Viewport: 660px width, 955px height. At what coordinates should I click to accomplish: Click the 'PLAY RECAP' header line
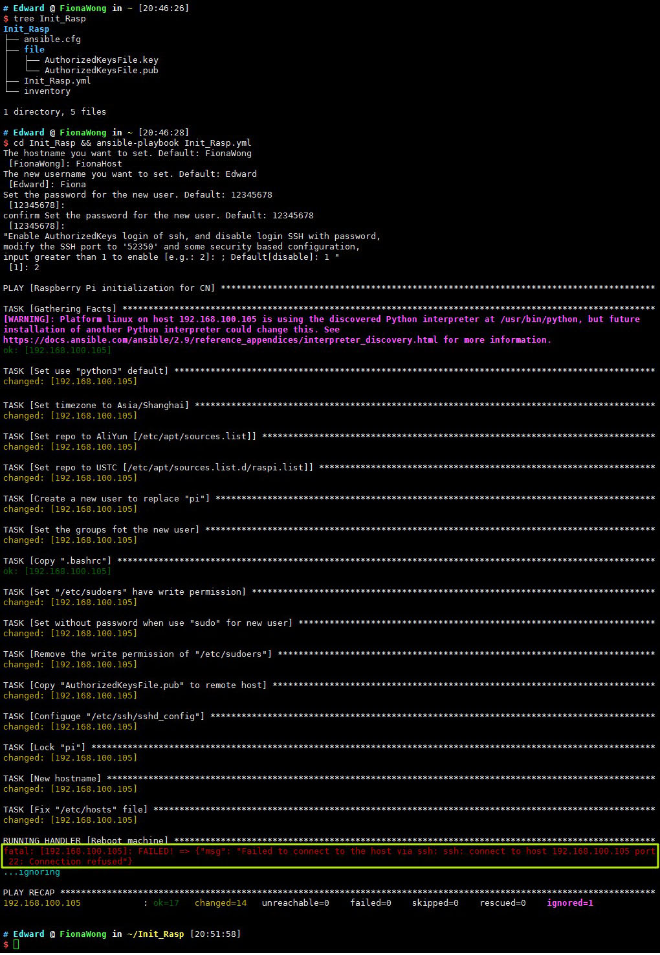pos(329,893)
